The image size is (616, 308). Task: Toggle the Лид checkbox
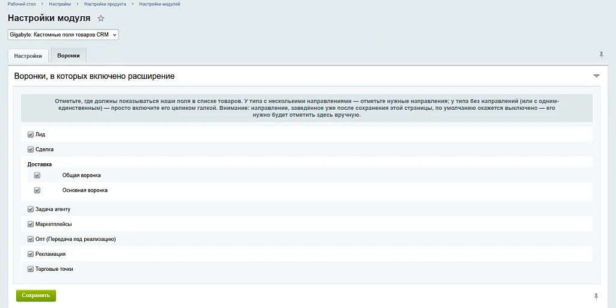(31, 134)
